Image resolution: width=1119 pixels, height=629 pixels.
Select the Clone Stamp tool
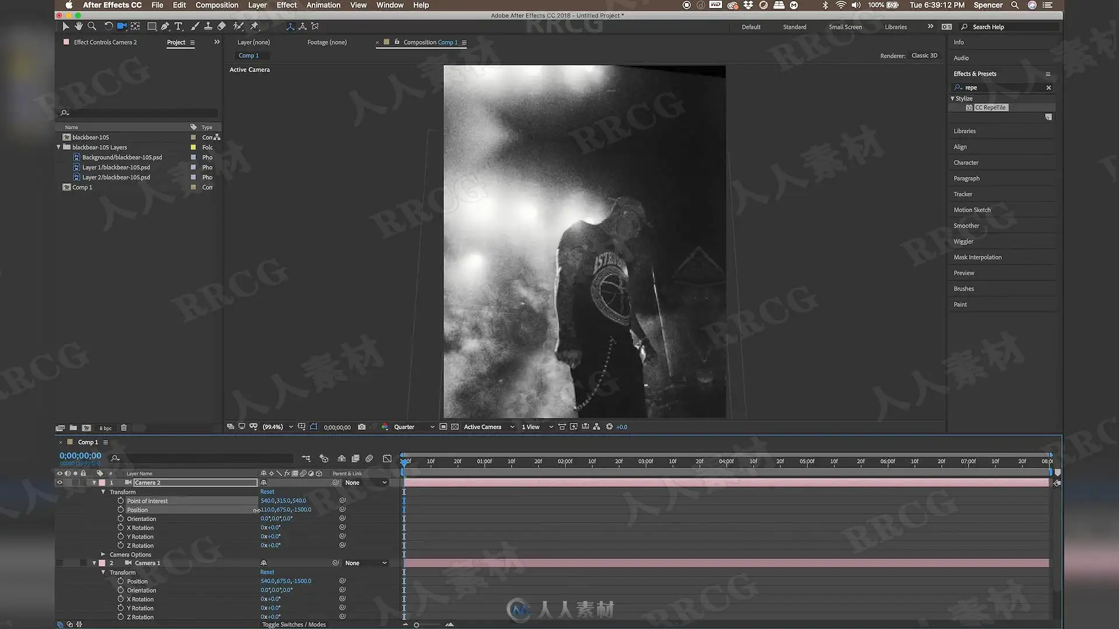(x=208, y=26)
